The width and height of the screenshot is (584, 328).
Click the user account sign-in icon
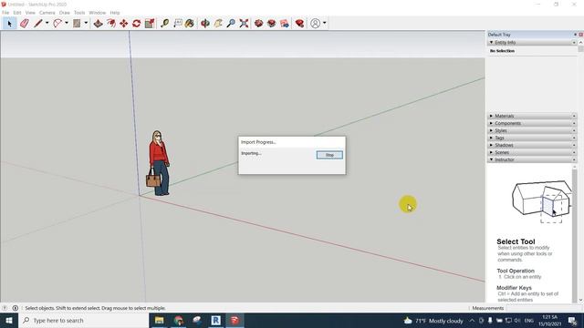tap(315, 24)
